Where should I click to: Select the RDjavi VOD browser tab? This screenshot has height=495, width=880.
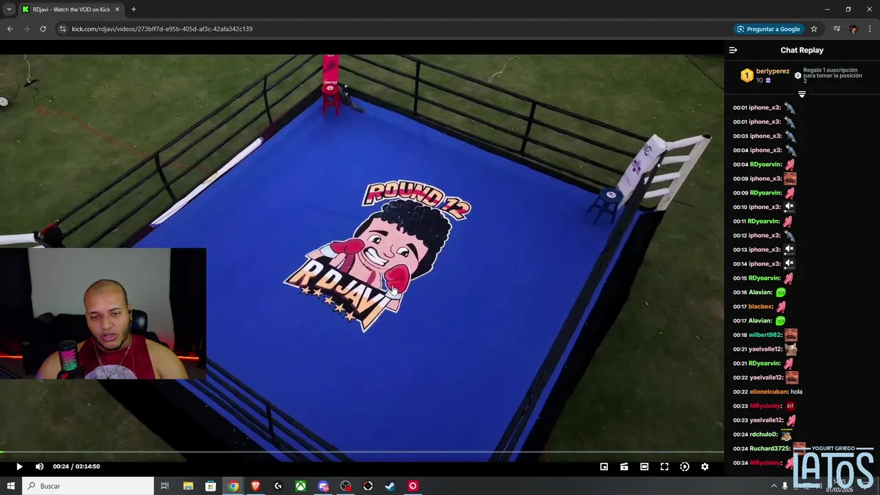click(x=71, y=10)
